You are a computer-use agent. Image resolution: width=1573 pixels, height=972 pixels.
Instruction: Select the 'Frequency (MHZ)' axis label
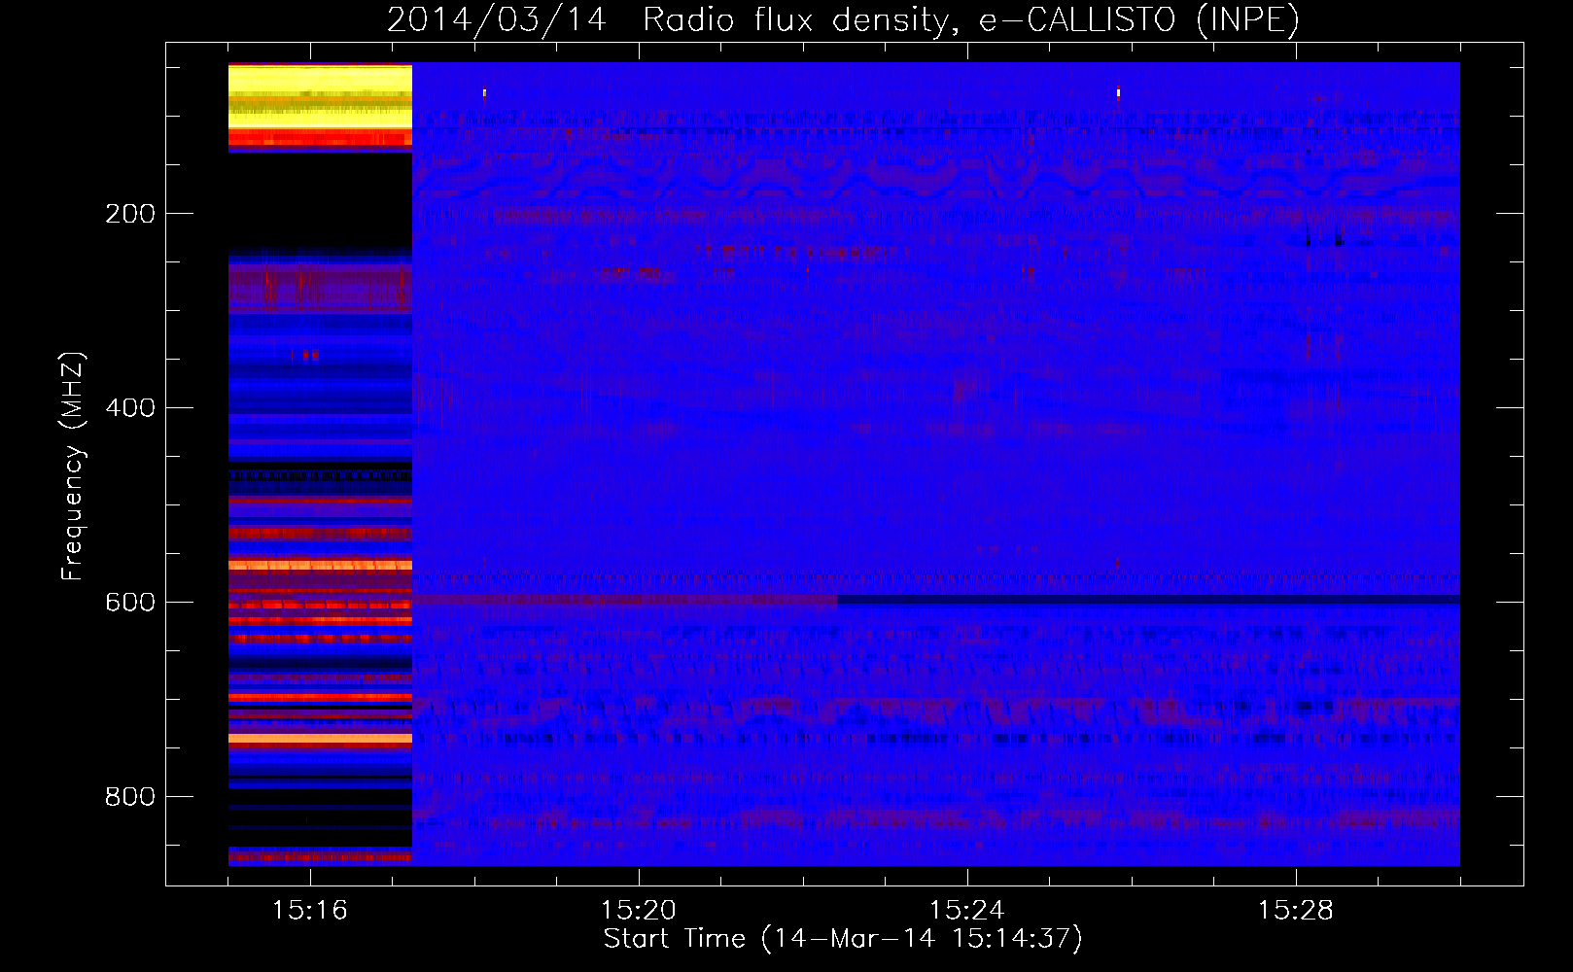click(73, 467)
